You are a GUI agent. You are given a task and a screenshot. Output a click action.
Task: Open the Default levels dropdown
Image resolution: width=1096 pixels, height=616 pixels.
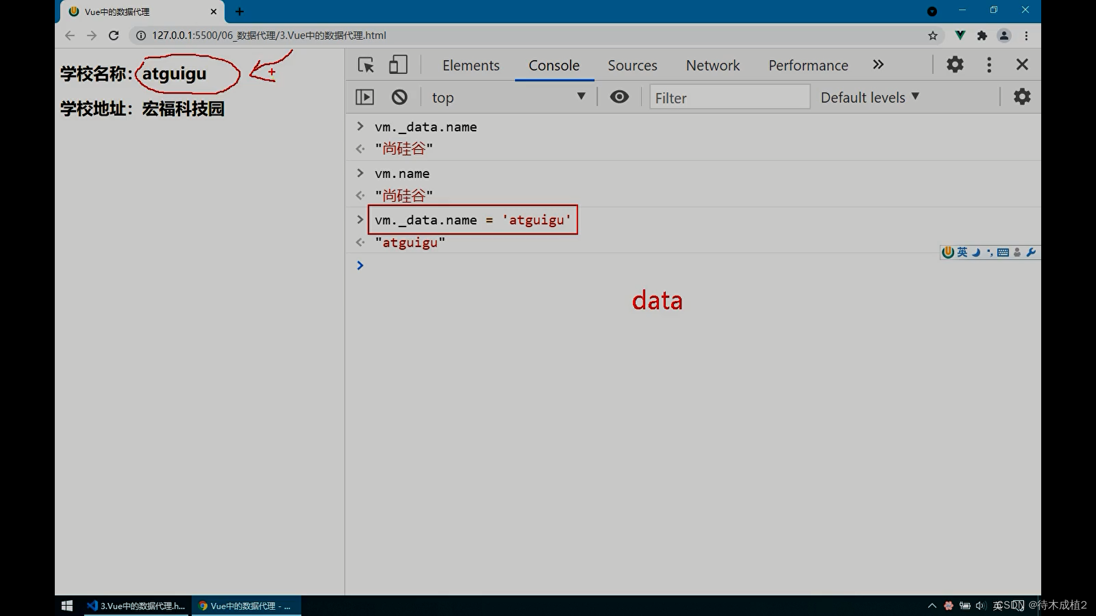[870, 98]
